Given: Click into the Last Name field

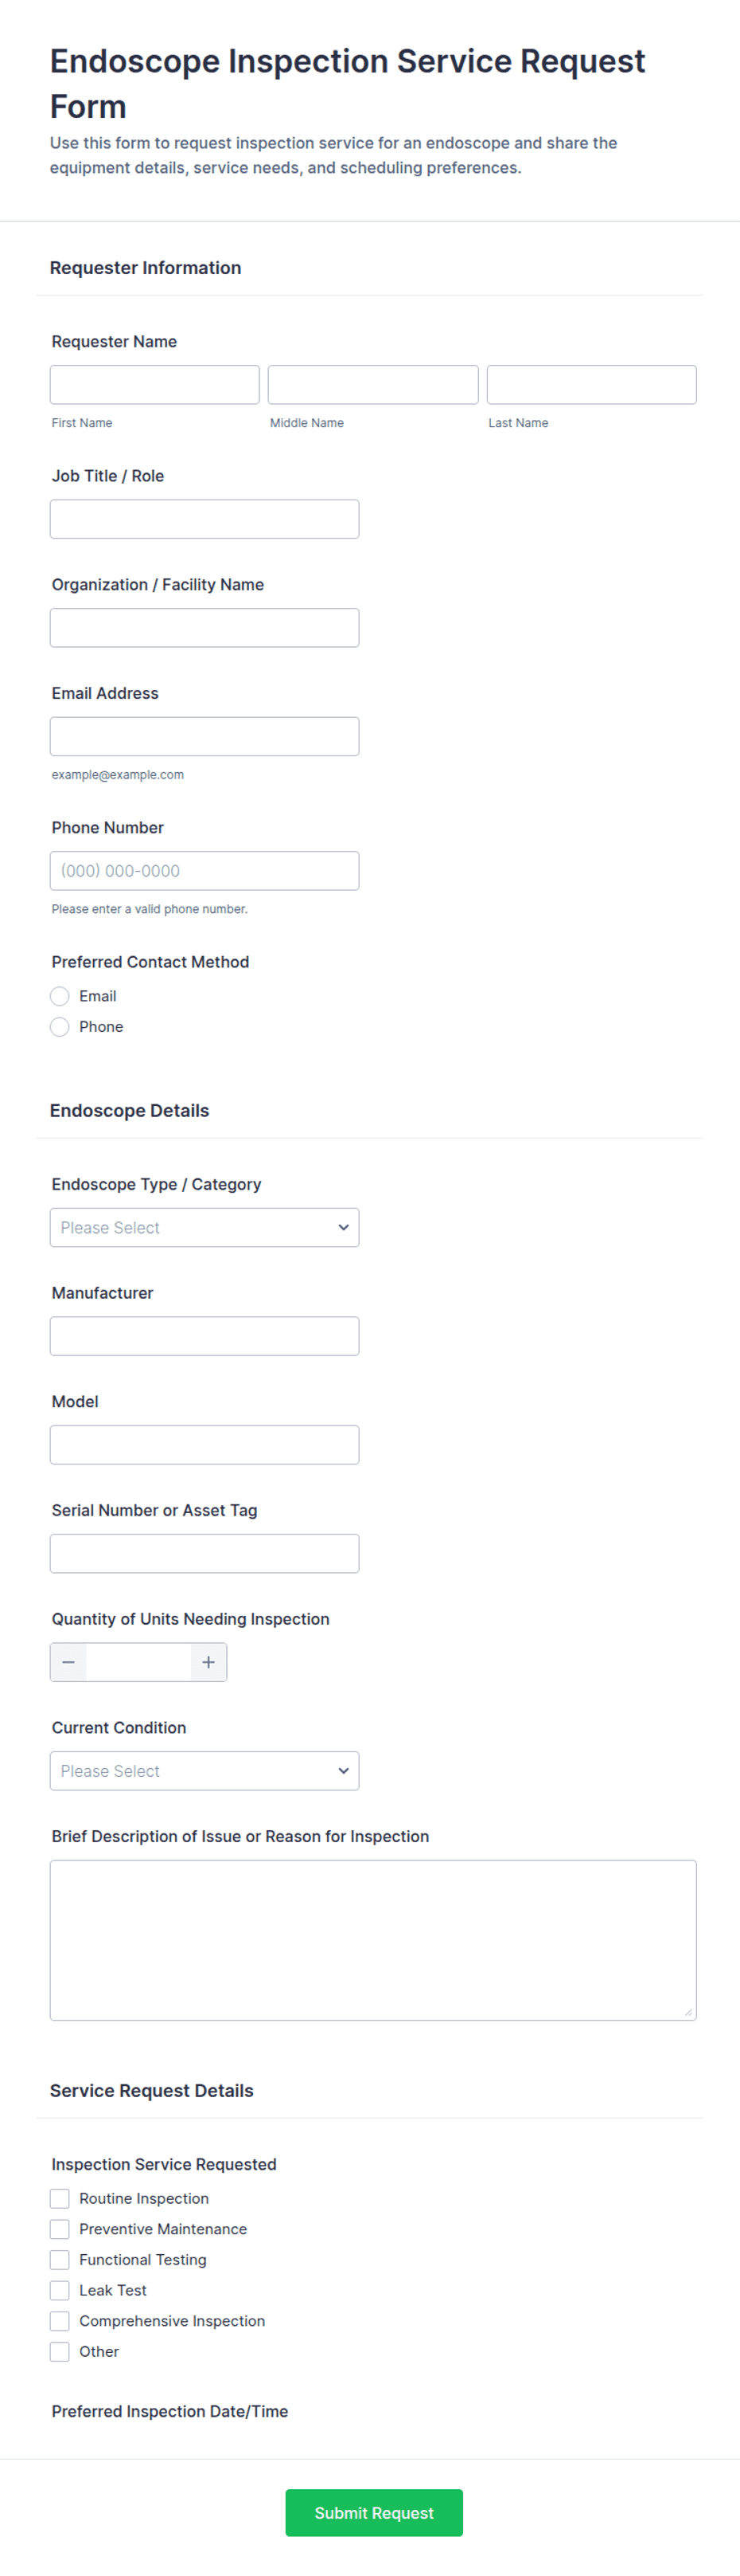Looking at the screenshot, I should (591, 385).
